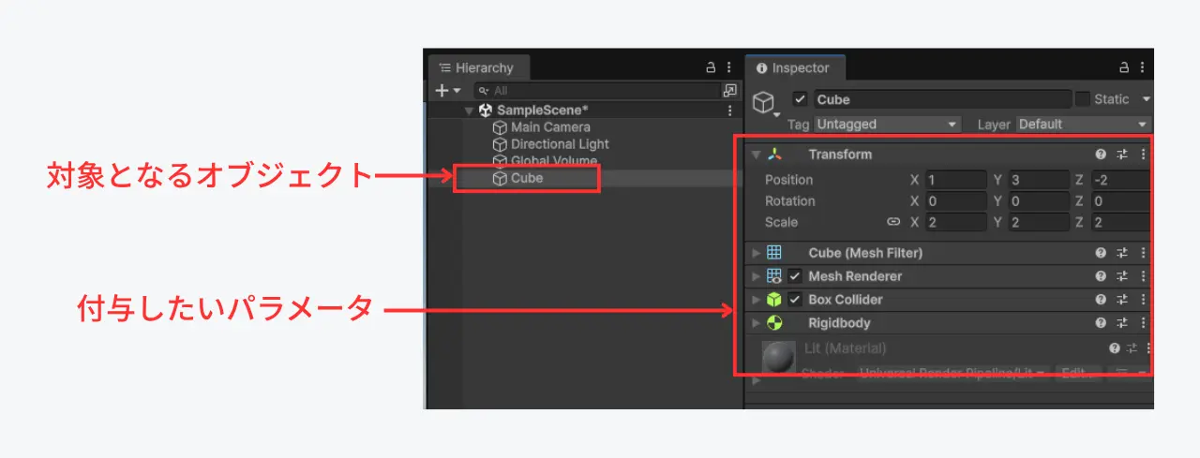The width and height of the screenshot is (1200, 458).
Task: Open Transform component help icon
Action: (x=1101, y=155)
